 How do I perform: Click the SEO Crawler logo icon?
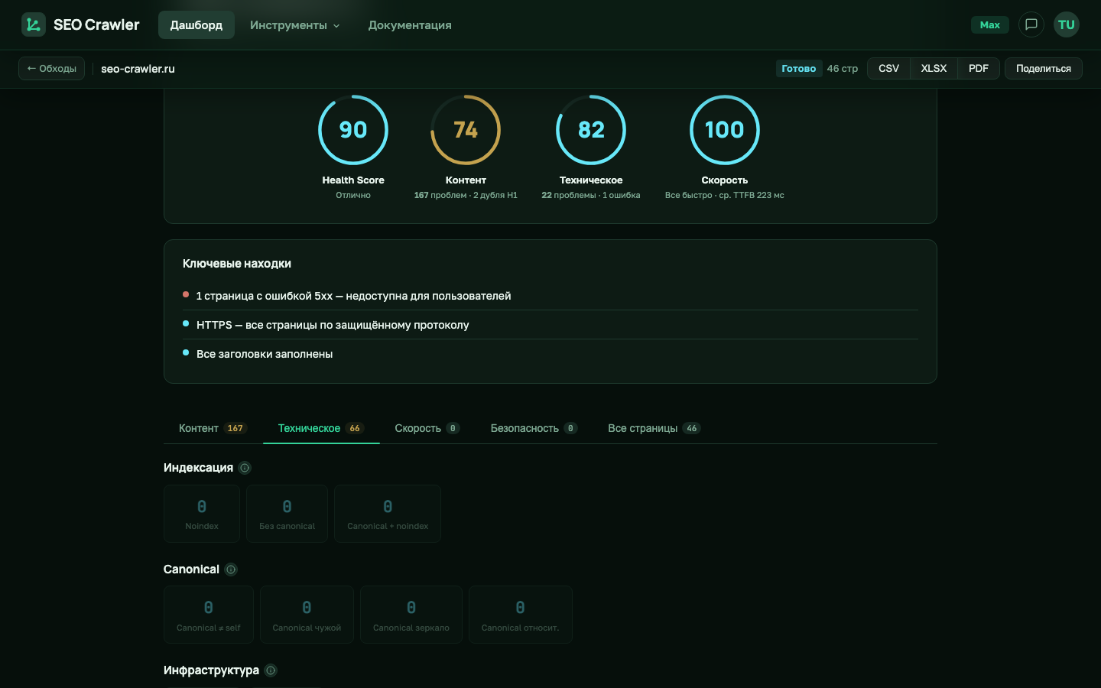[33, 24]
